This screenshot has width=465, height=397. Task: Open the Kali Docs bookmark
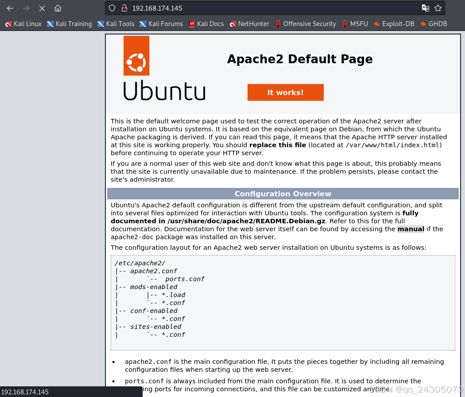pyautogui.click(x=206, y=24)
